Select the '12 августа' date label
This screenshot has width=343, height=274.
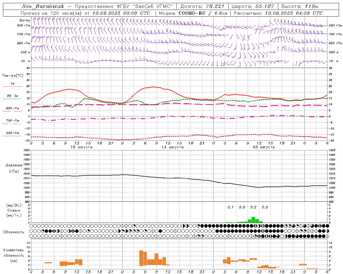pos(264,147)
